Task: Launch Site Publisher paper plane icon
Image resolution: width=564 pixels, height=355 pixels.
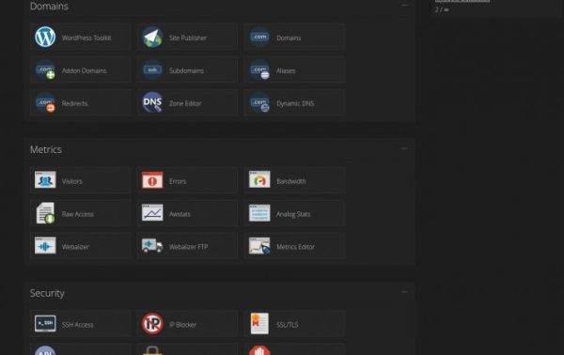Action: pos(152,37)
